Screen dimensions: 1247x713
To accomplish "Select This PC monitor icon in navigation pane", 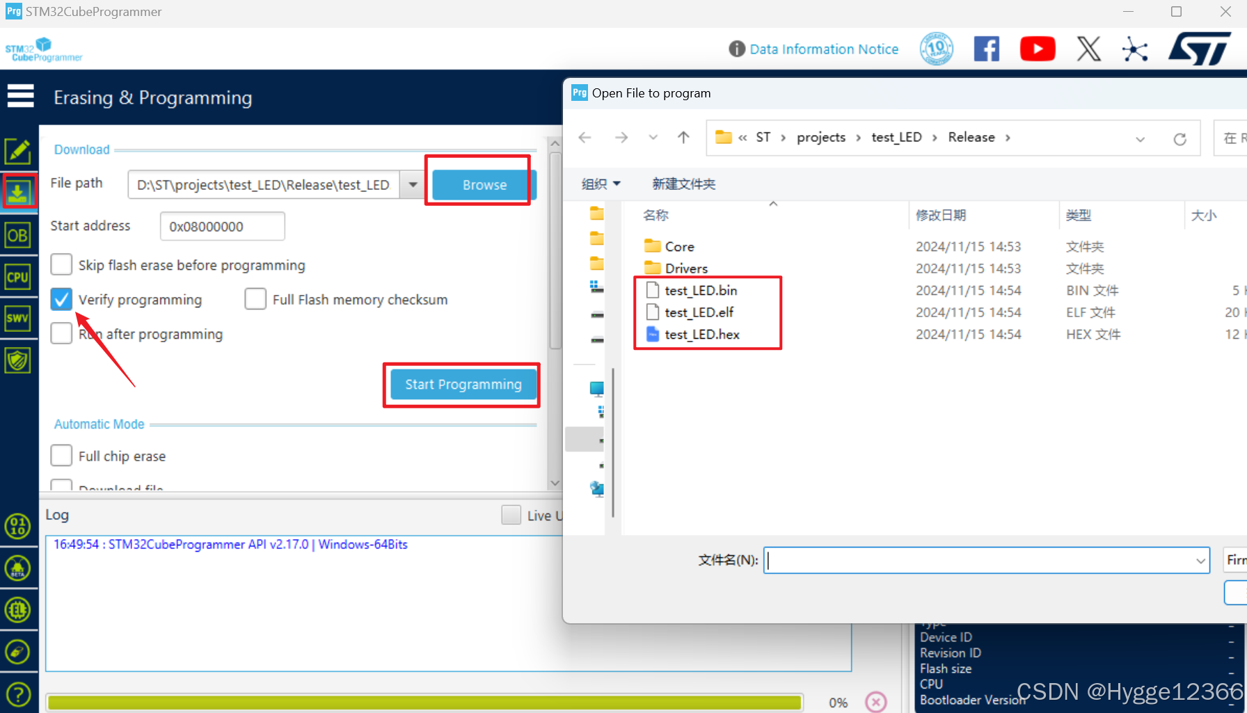I will point(597,388).
